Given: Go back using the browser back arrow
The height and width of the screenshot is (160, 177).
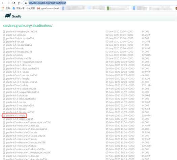Looking at the screenshot, I should [x=3, y=3].
